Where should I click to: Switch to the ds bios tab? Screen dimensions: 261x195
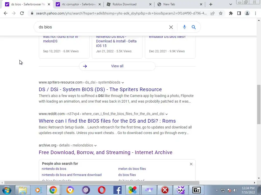[x=28, y=4]
